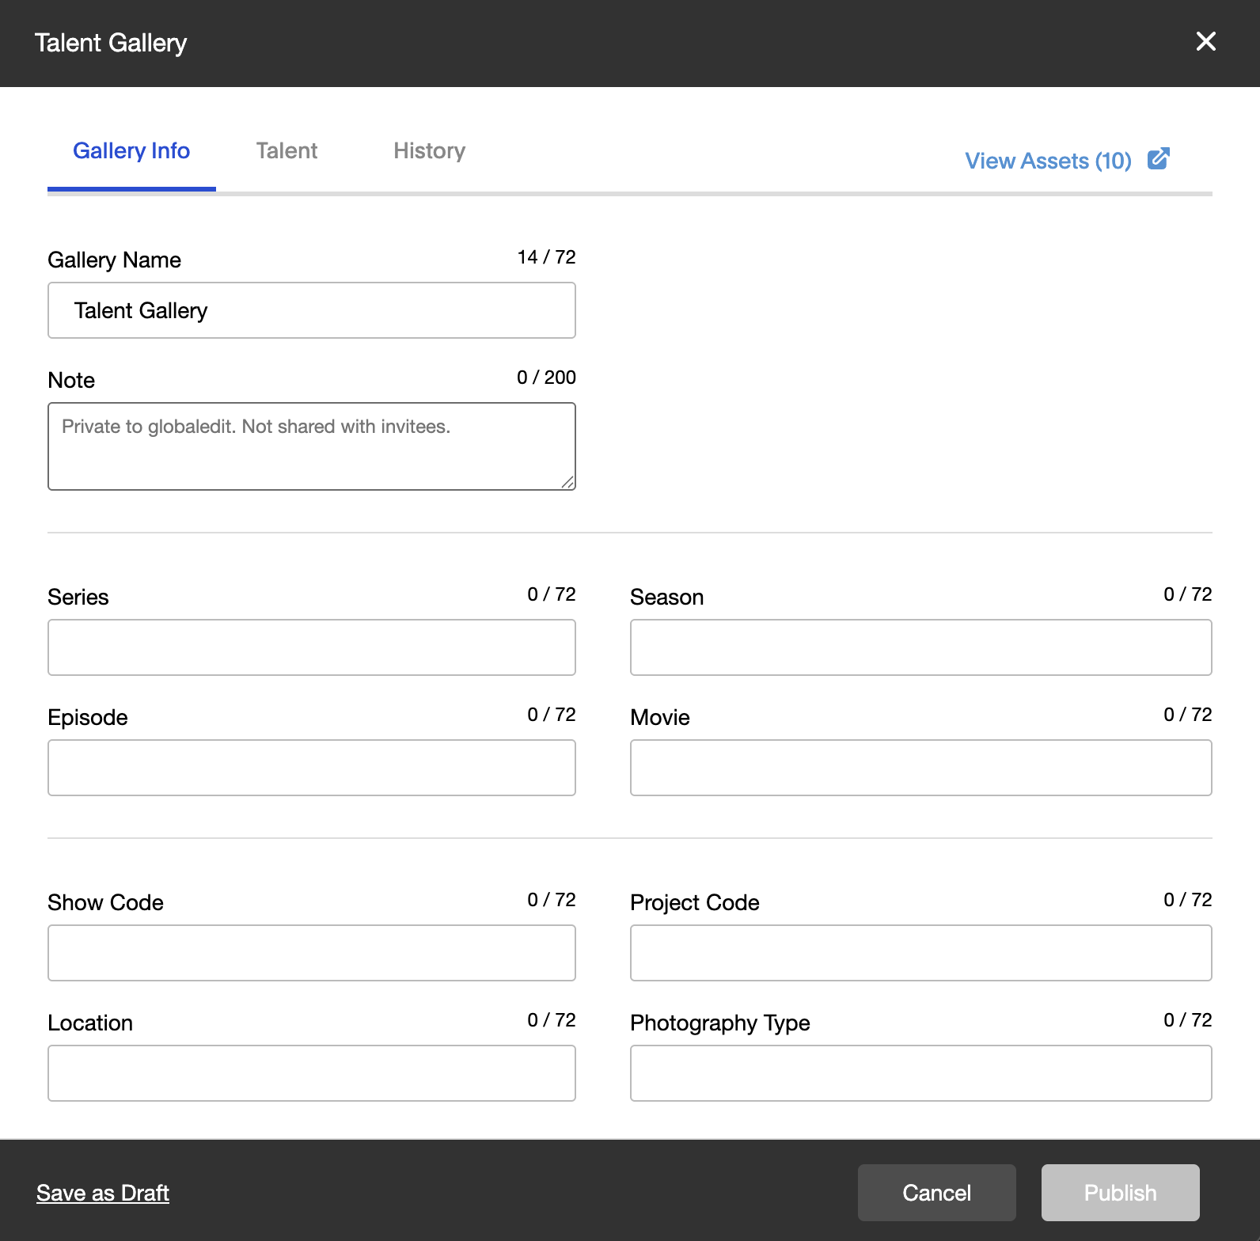Click the Season input field
Screen dimensions: 1260x1241
pos(921,647)
